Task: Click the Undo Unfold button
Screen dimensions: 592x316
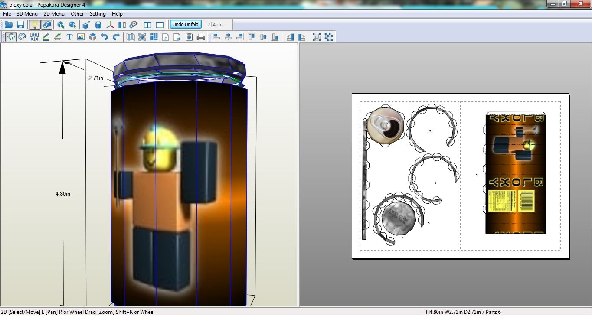Action: (185, 25)
